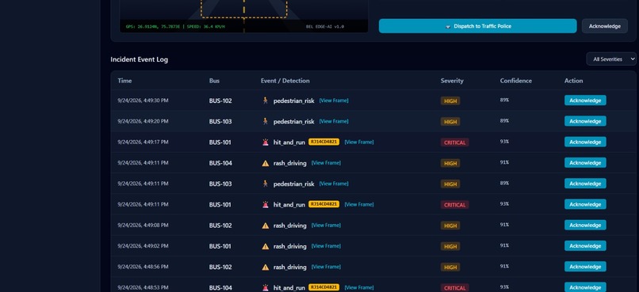Click pedestrian icon in 4:49:30 PM BUS-102 row
Image resolution: width=639 pixels, height=292 pixels.
(266, 100)
